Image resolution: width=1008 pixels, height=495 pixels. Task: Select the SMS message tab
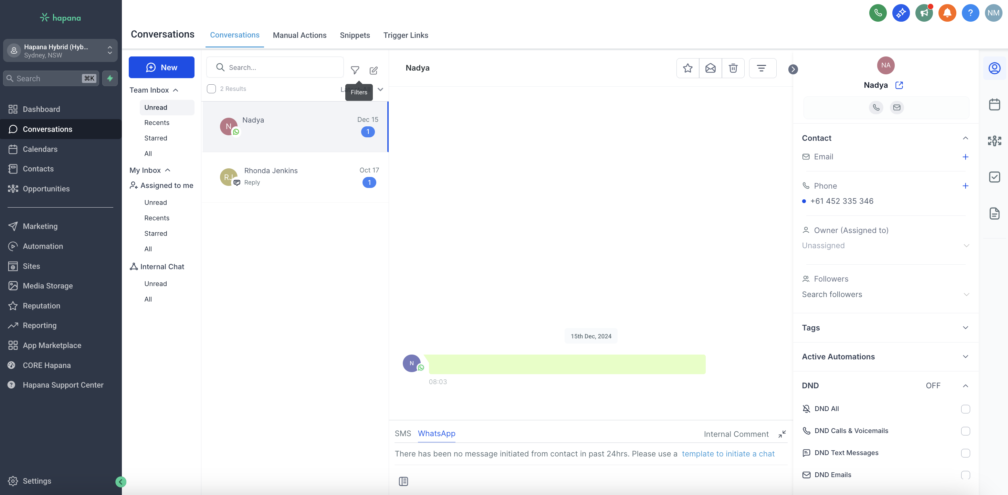[403, 433]
